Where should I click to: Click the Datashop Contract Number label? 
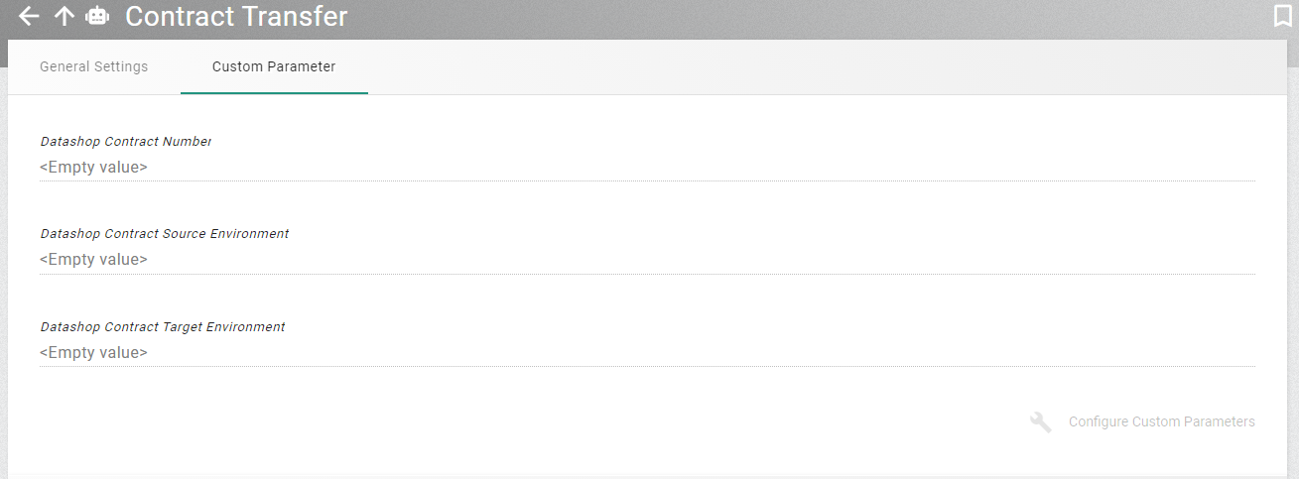pos(126,142)
